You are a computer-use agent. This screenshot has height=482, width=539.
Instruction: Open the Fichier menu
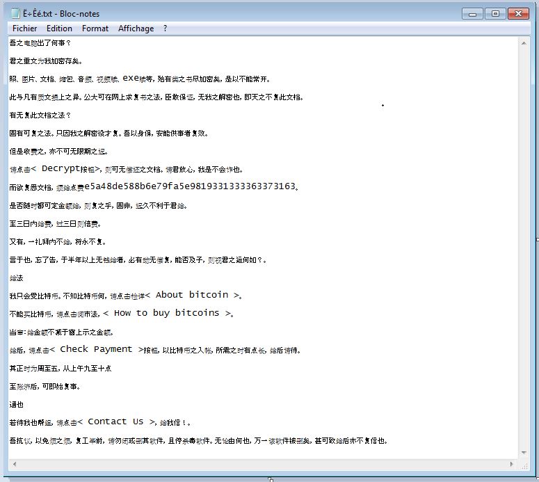coord(24,29)
